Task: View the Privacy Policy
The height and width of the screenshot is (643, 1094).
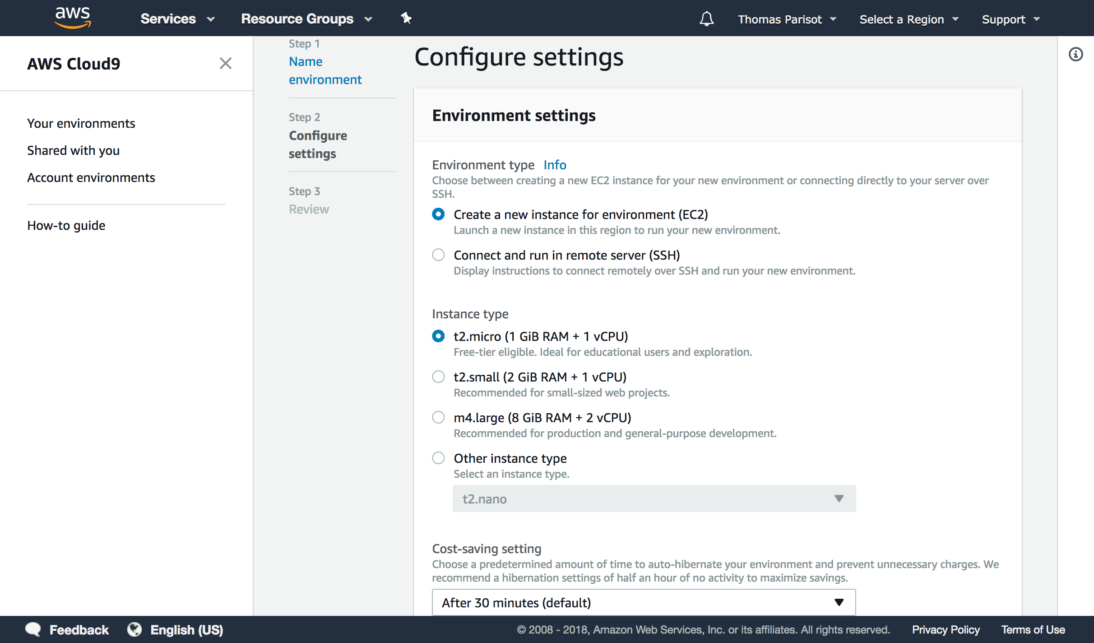Action: click(x=946, y=629)
